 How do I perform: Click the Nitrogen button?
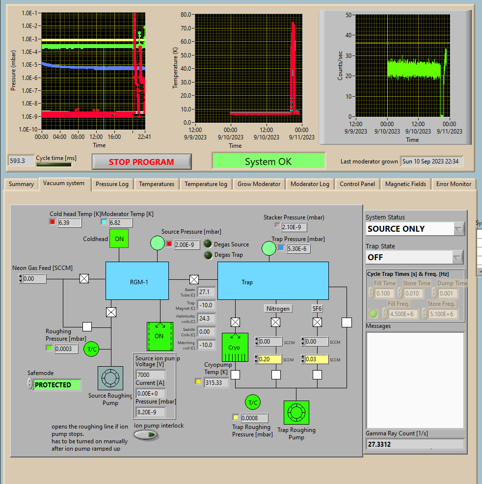coord(278,308)
